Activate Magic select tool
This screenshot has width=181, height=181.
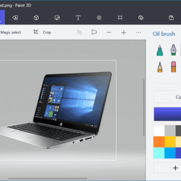[x=10, y=32]
